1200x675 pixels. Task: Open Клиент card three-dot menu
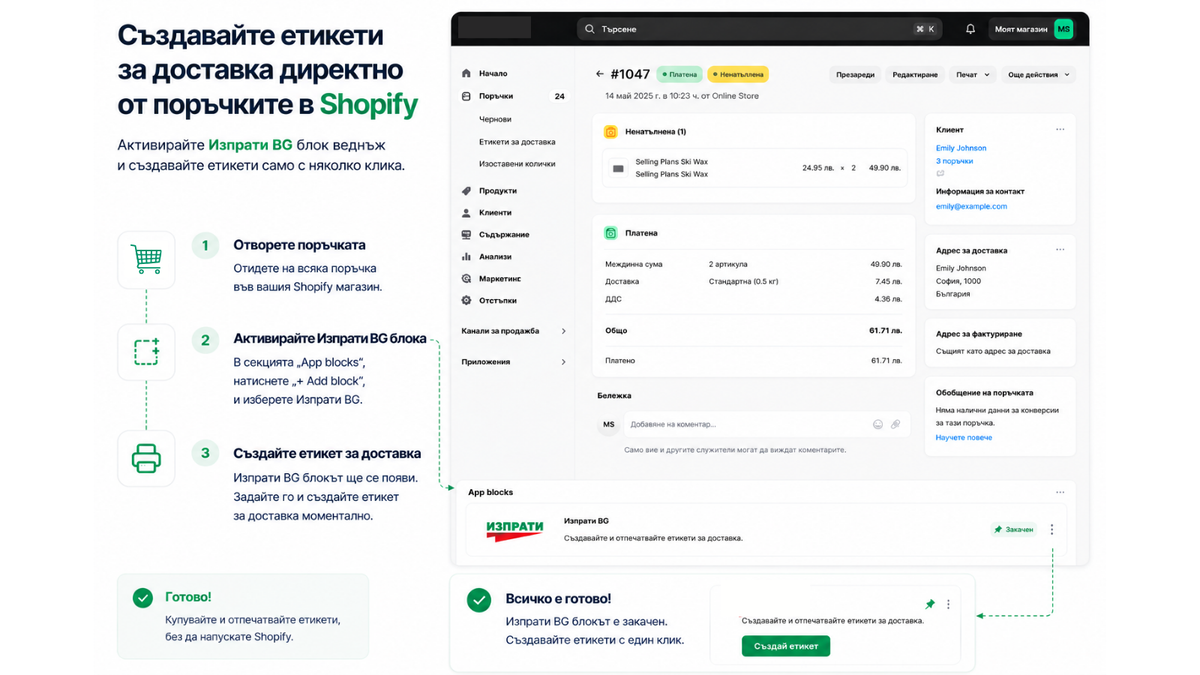pos(1060,130)
